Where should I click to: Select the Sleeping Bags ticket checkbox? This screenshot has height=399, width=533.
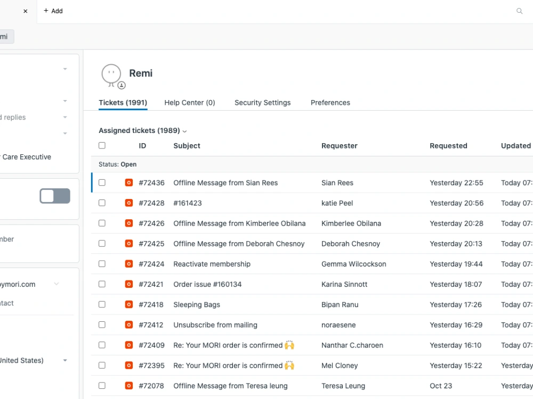(102, 304)
